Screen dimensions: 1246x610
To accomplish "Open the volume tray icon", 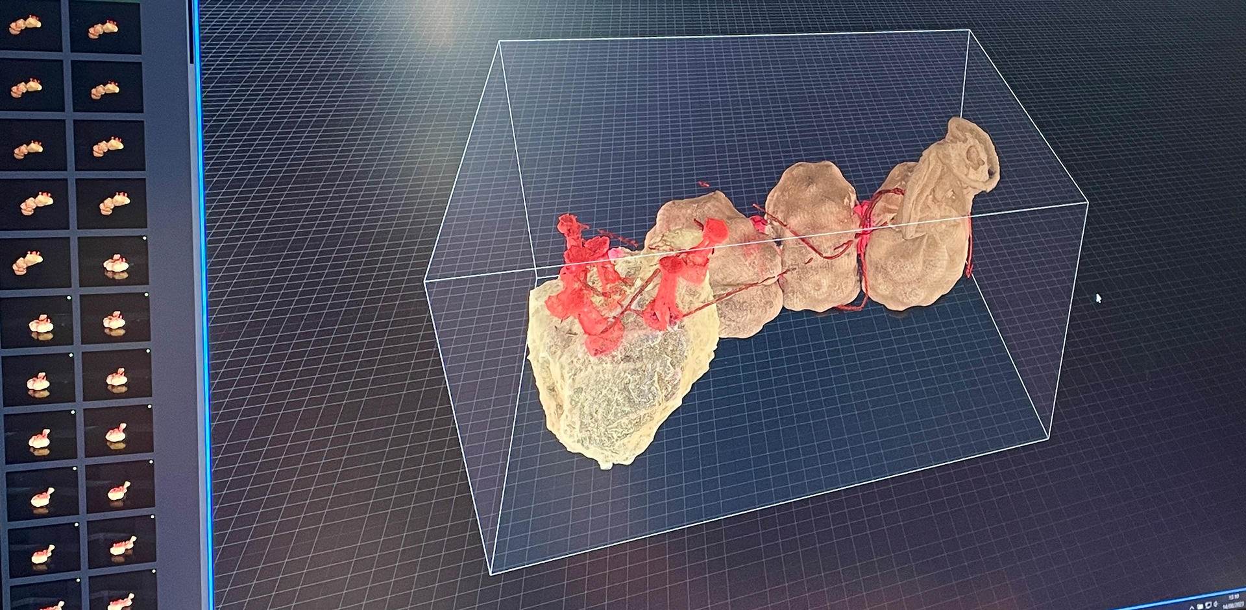I will pyautogui.click(x=1215, y=604).
